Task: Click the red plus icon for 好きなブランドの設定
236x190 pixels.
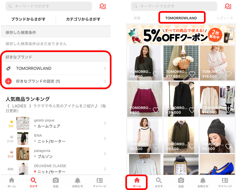Action: (8, 81)
